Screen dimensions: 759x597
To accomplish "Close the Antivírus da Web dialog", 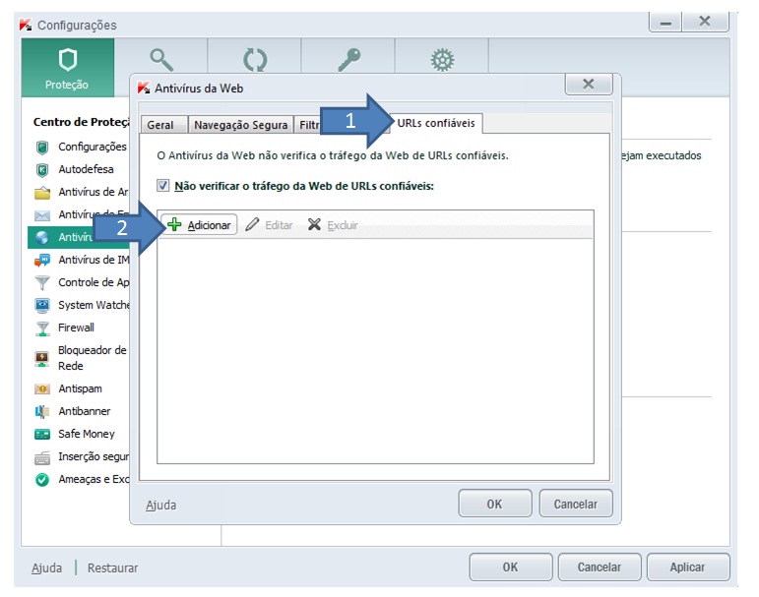I will [589, 85].
